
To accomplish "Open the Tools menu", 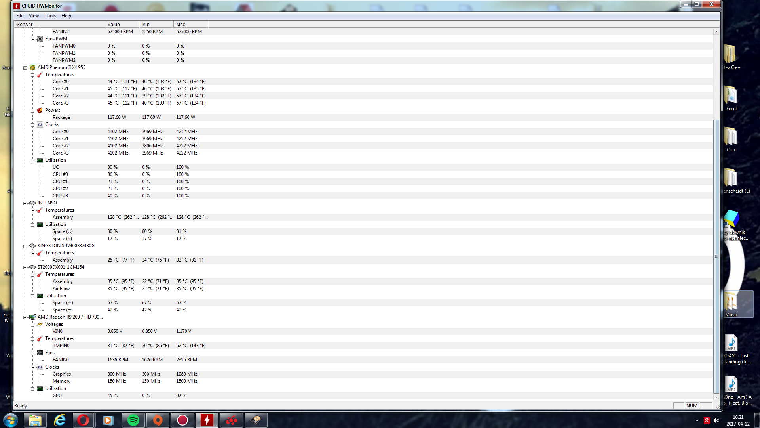I will [x=50, y=16].
